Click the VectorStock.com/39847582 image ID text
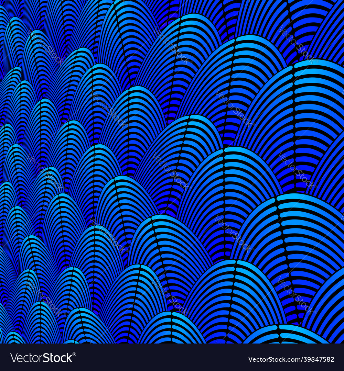Screen dimensions: 344x371 click(291, 359)
